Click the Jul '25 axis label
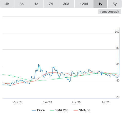The width and height of the screenshot is (122, 117). tap(105, 102)
